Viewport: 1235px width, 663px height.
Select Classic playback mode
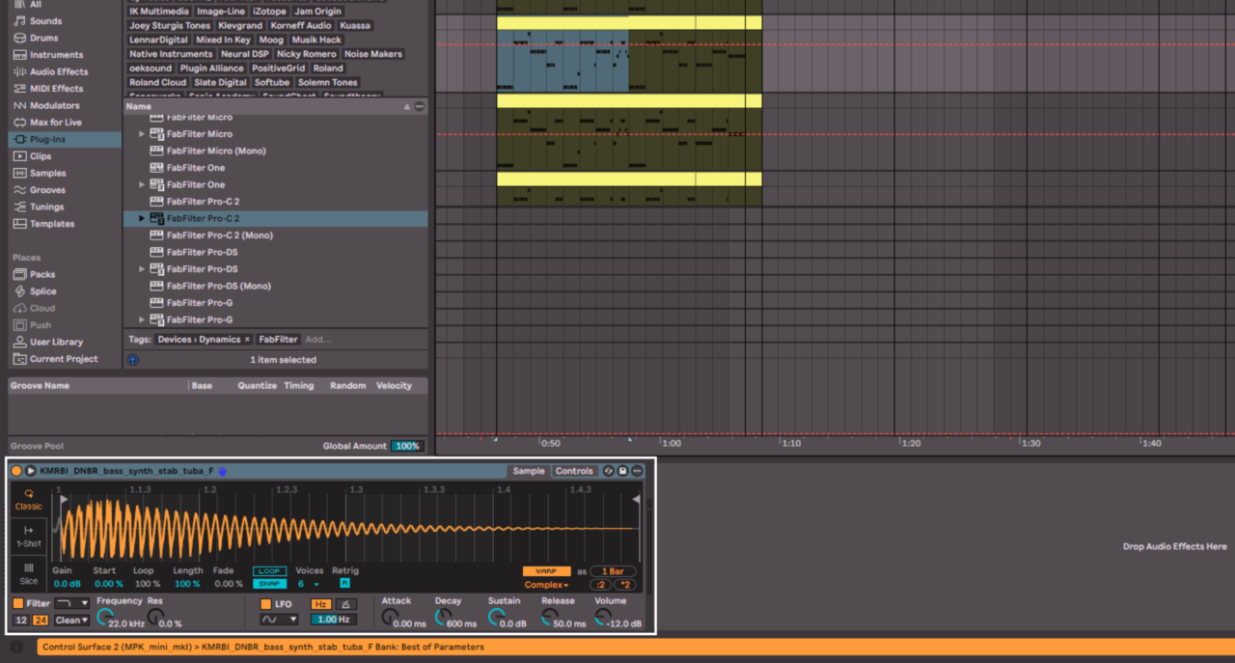point(29,499)
